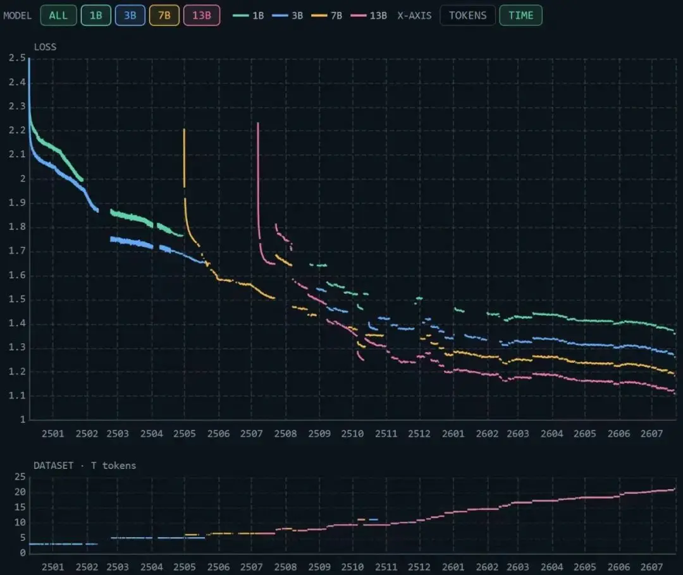The image size is (683, 575).
Task: Click the 10 value on the dataset y-axis
Action: pyautogui.click(x=20, y=523)
